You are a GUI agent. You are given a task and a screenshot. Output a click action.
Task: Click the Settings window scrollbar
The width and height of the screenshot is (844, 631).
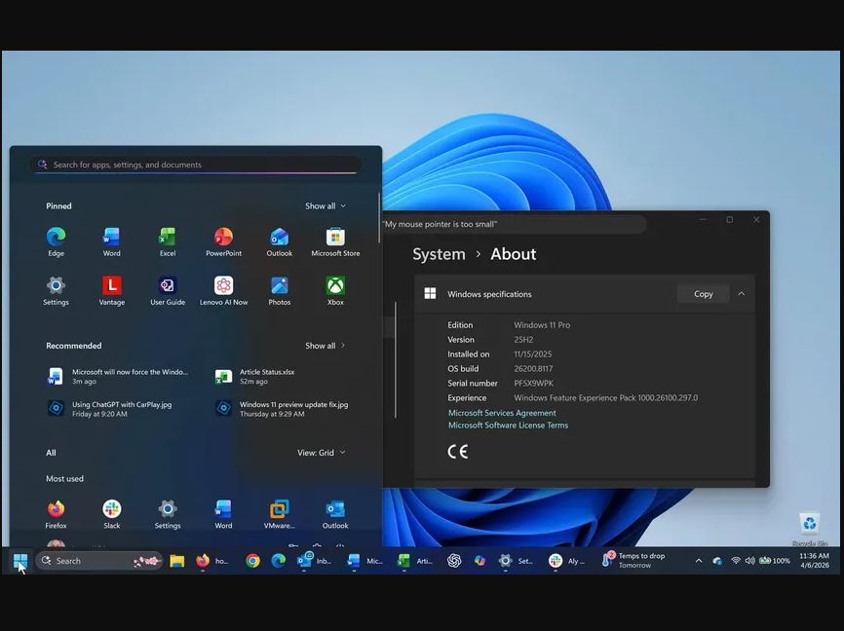click(x=396, y=359)
